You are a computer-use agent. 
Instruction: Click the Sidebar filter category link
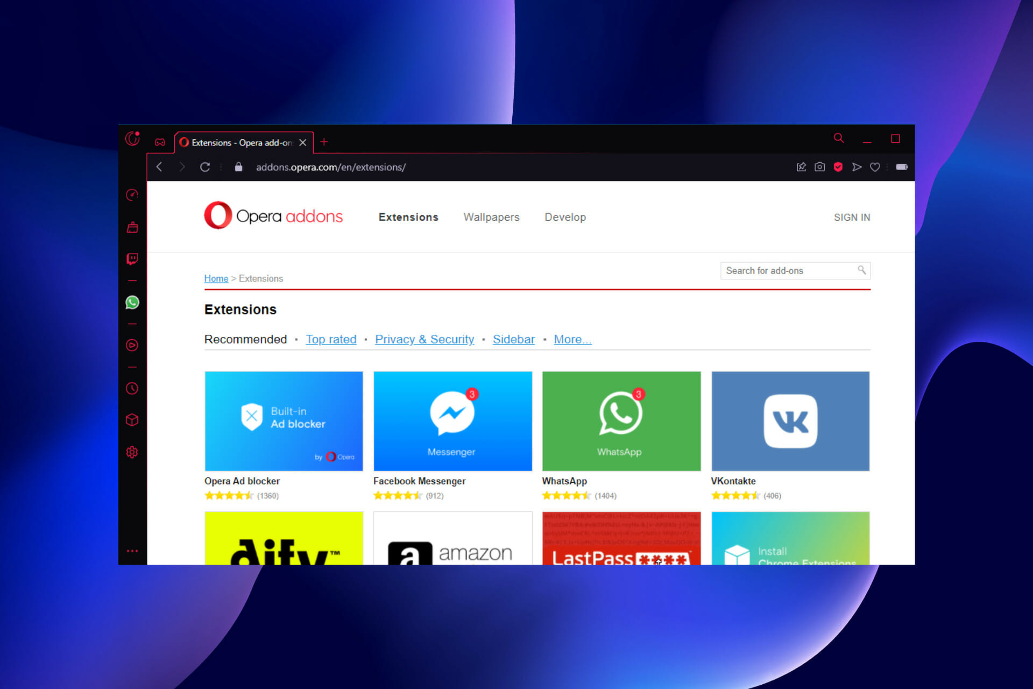pos(514,339)
